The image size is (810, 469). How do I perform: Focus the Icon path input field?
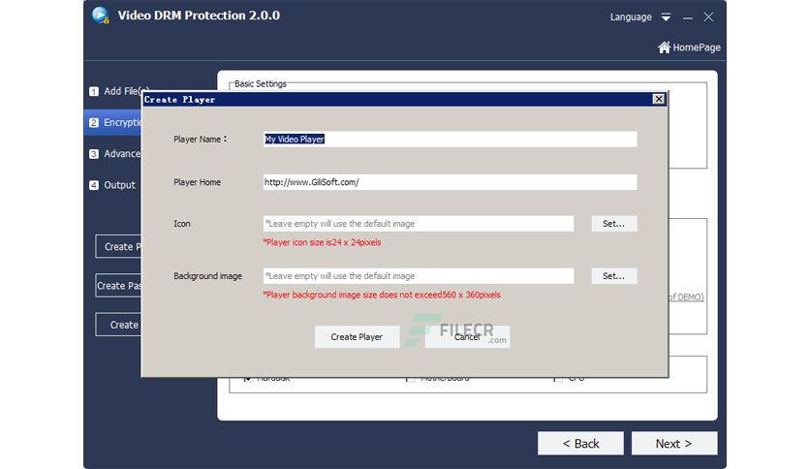pos(419,224)
